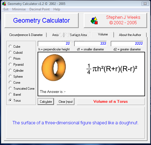Open the Minimise menu item
This screenshot has height=145, width=151.
19,9
